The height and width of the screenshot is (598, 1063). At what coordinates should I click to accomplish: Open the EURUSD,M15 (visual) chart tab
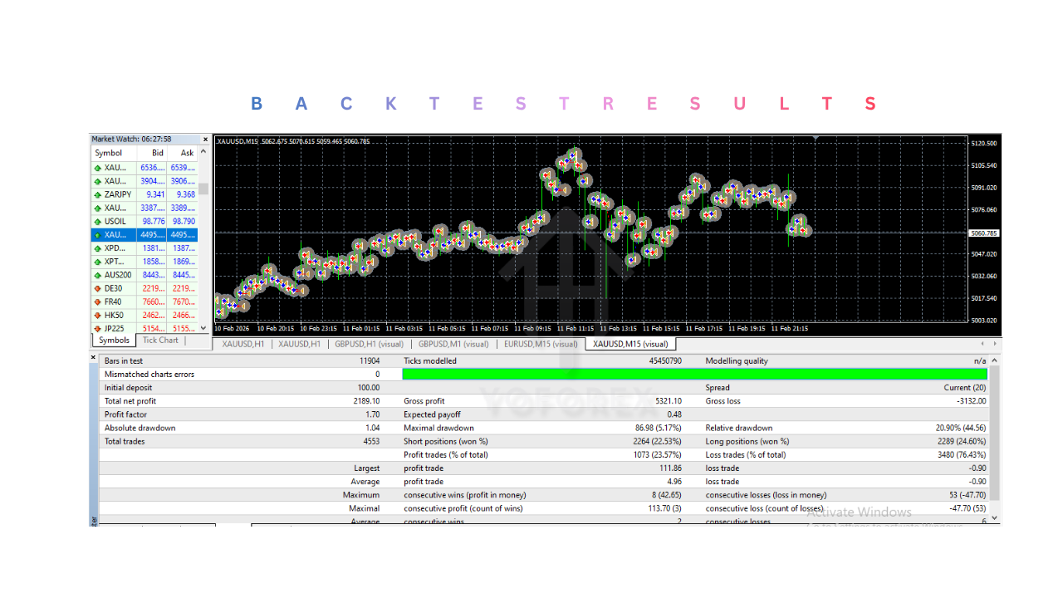point(540,343)
